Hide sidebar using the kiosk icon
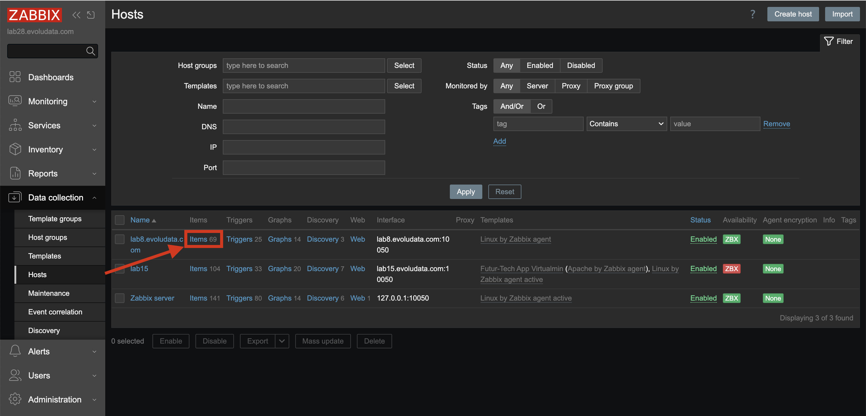This screenshot has height=416, width=866. [91, 14]
